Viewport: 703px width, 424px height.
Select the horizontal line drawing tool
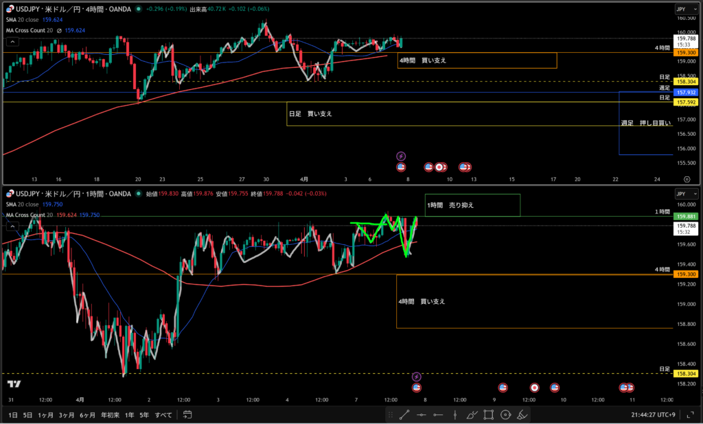421,414
